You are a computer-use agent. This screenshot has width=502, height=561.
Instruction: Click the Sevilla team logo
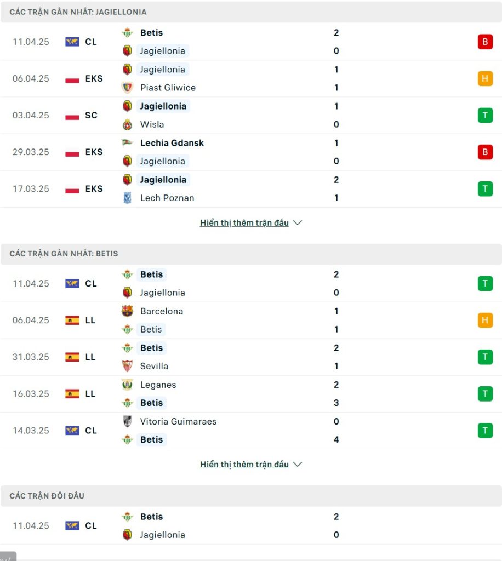click(x=127, y=366)
